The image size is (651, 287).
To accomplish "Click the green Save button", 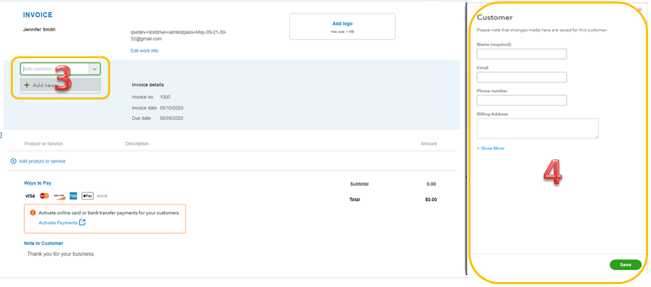I will coord(625,264).
